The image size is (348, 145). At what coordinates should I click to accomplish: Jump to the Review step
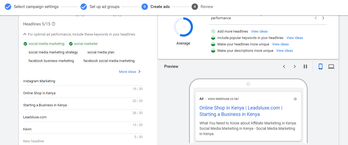pyautogui.click(x=207, y=7)
